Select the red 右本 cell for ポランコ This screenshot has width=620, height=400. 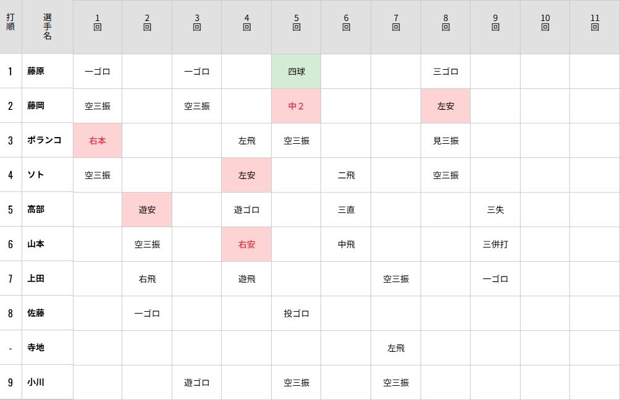(x=98, y=140)
